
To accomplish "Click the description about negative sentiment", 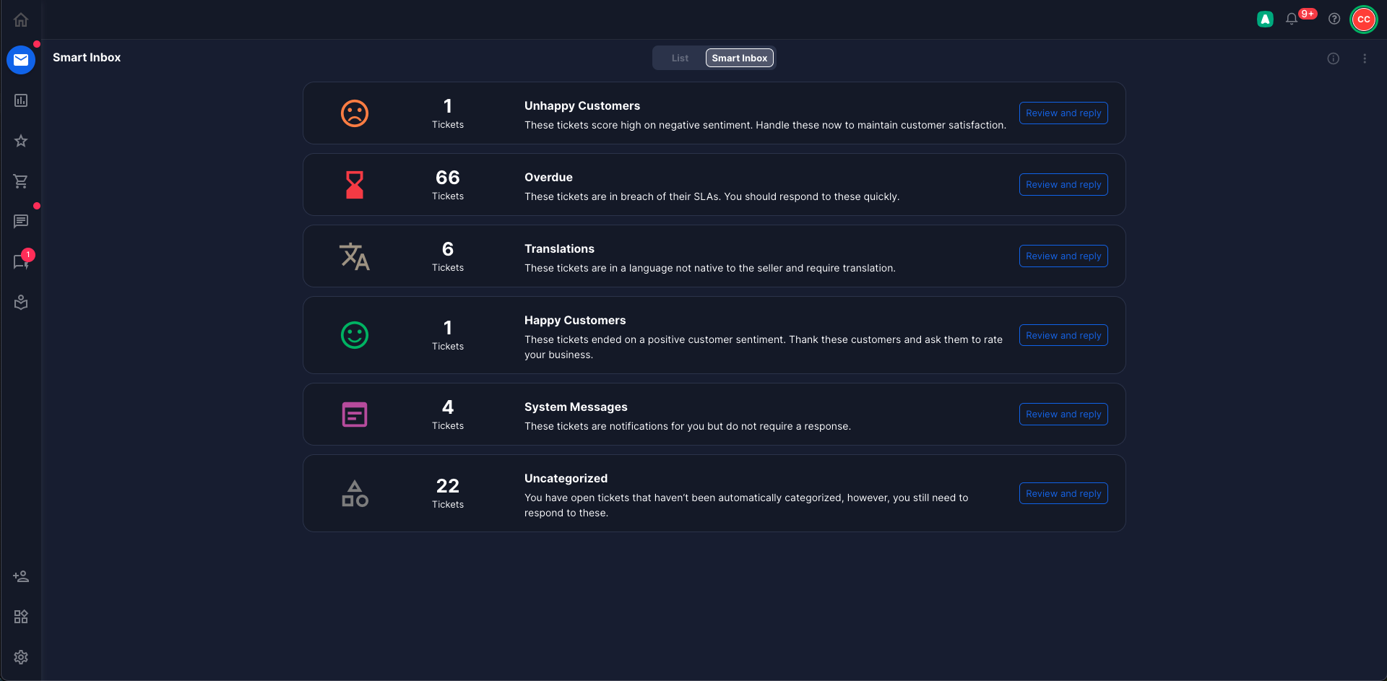I will [765, 125].
